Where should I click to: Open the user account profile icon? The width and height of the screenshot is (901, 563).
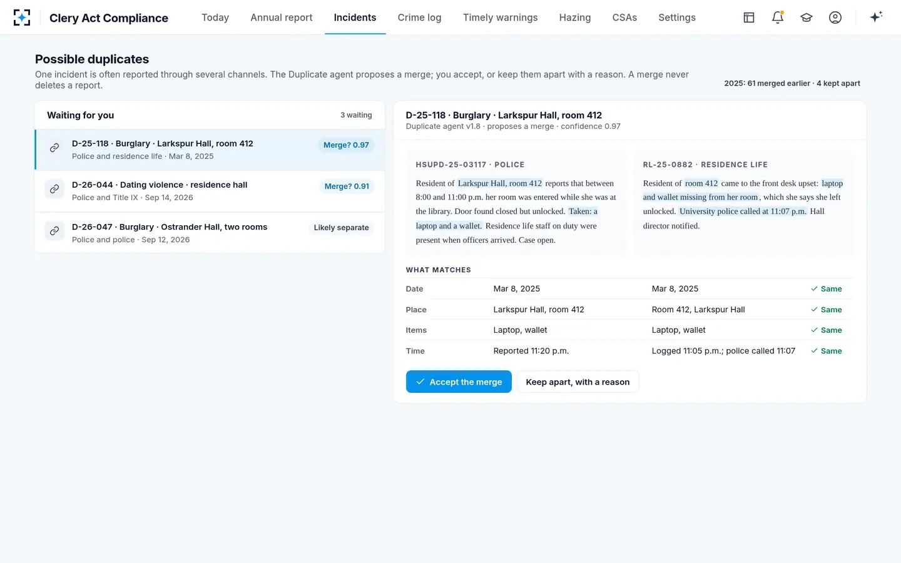(835, 18)
